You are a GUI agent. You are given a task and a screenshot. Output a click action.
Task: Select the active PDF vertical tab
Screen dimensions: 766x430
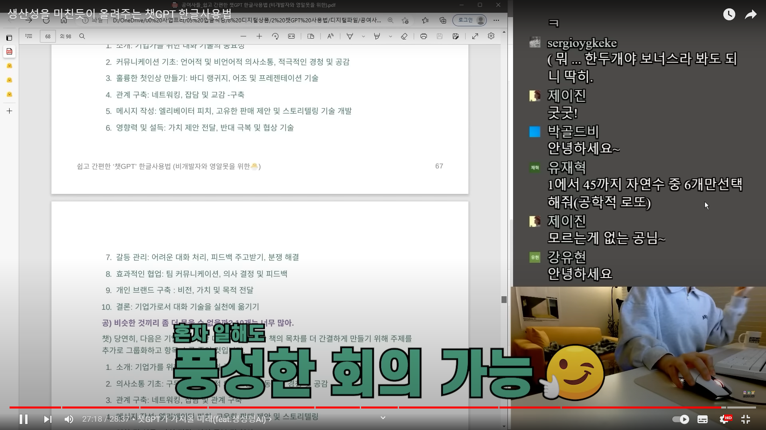pyautogui.click(x=9, y=51)
